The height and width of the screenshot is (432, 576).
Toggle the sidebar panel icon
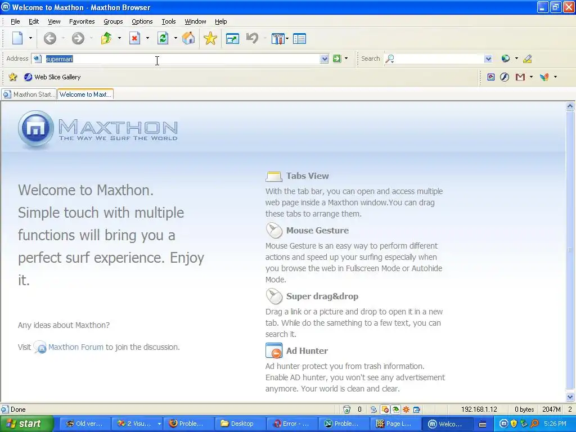pyautogui.click(x=299, y=39)
